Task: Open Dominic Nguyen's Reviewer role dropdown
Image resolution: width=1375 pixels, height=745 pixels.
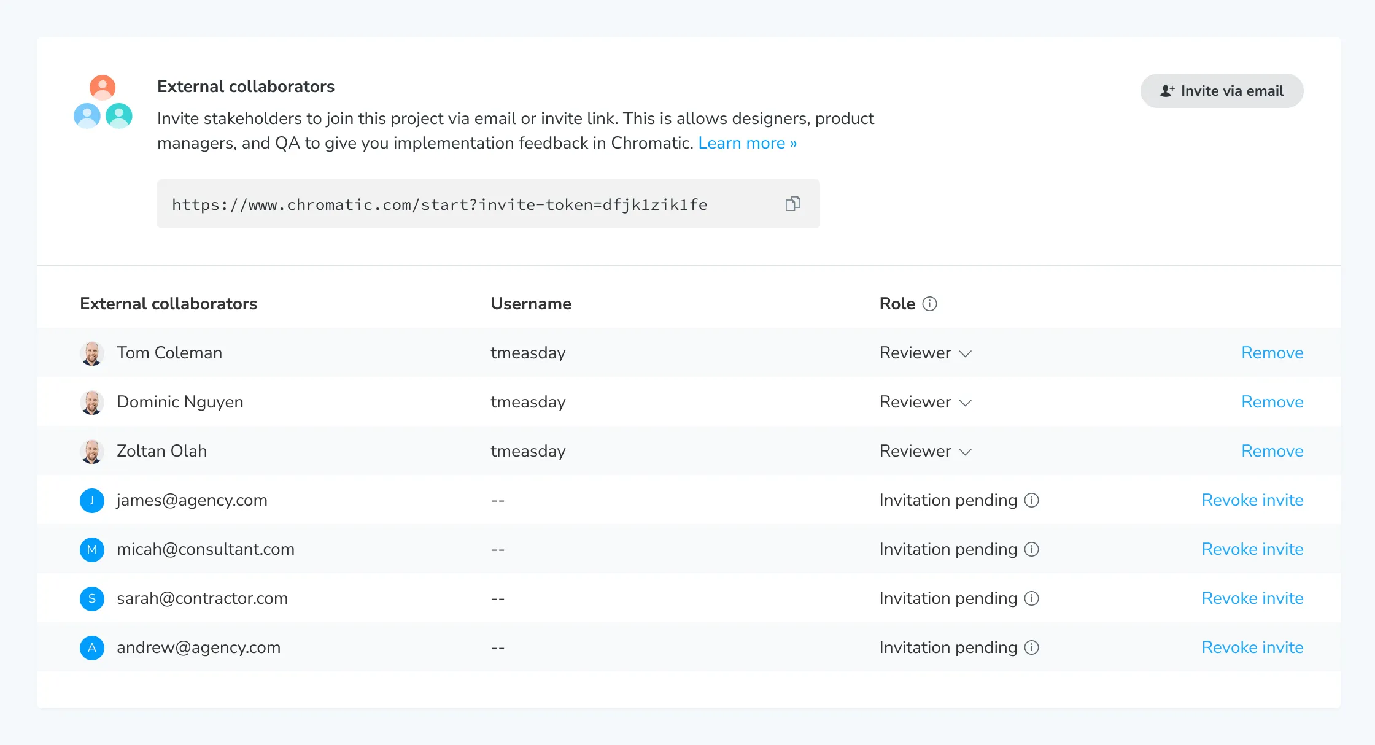Action: (925, 402)
